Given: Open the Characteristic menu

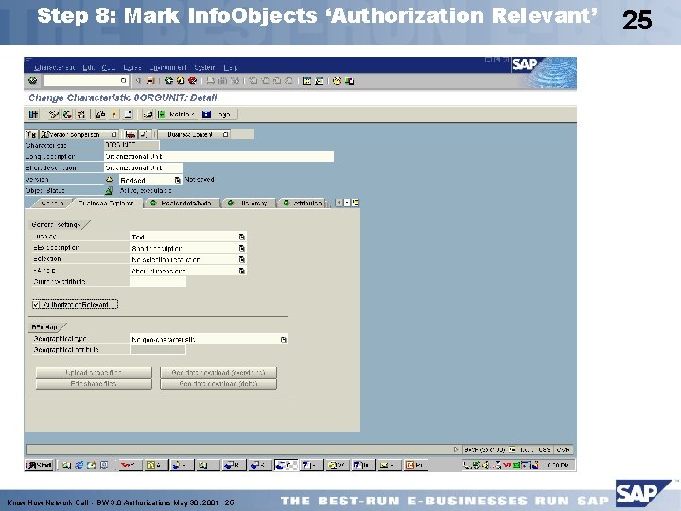Looking at the screenshot, I should pyautogui.click(x=54, y=68).
